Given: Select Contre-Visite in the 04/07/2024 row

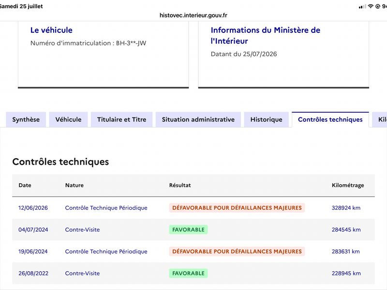Looking at the screenshot, I should click(82, 230).
